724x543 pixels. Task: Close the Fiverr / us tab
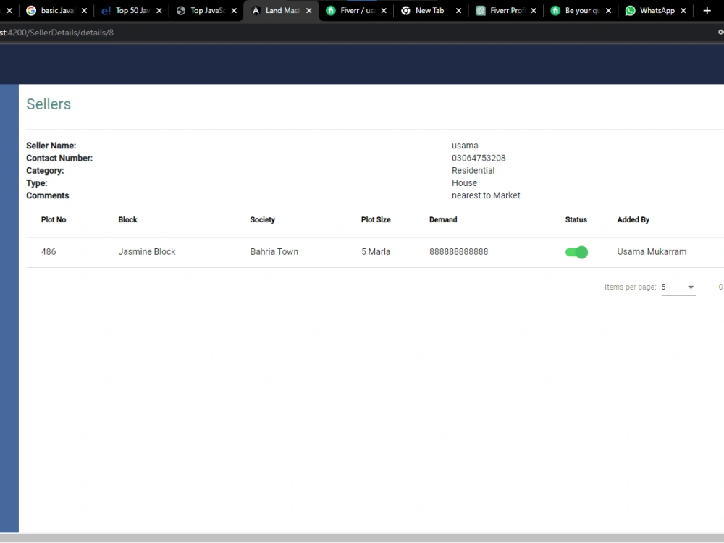click(x=384, y=11)
